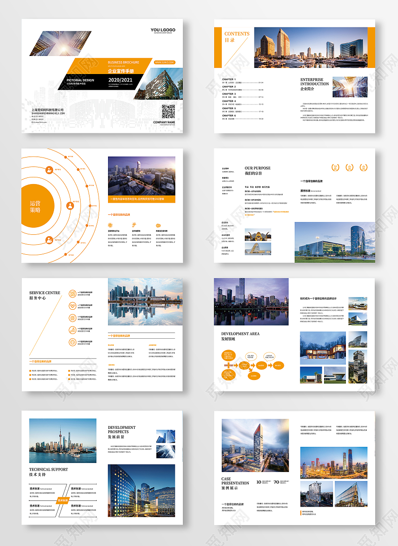Select CHAPTER 4 in the contents list
This screenshot has height=546, width=398.
[229, 101]
